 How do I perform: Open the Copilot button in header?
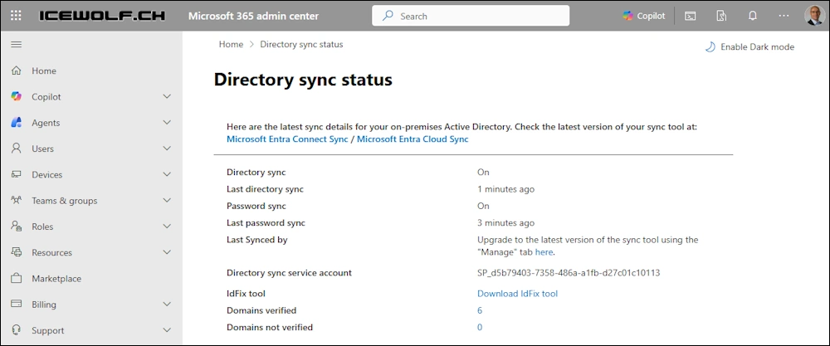[x=644, y=16]
